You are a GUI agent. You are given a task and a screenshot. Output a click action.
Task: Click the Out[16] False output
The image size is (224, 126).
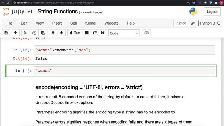coord(41,59)
